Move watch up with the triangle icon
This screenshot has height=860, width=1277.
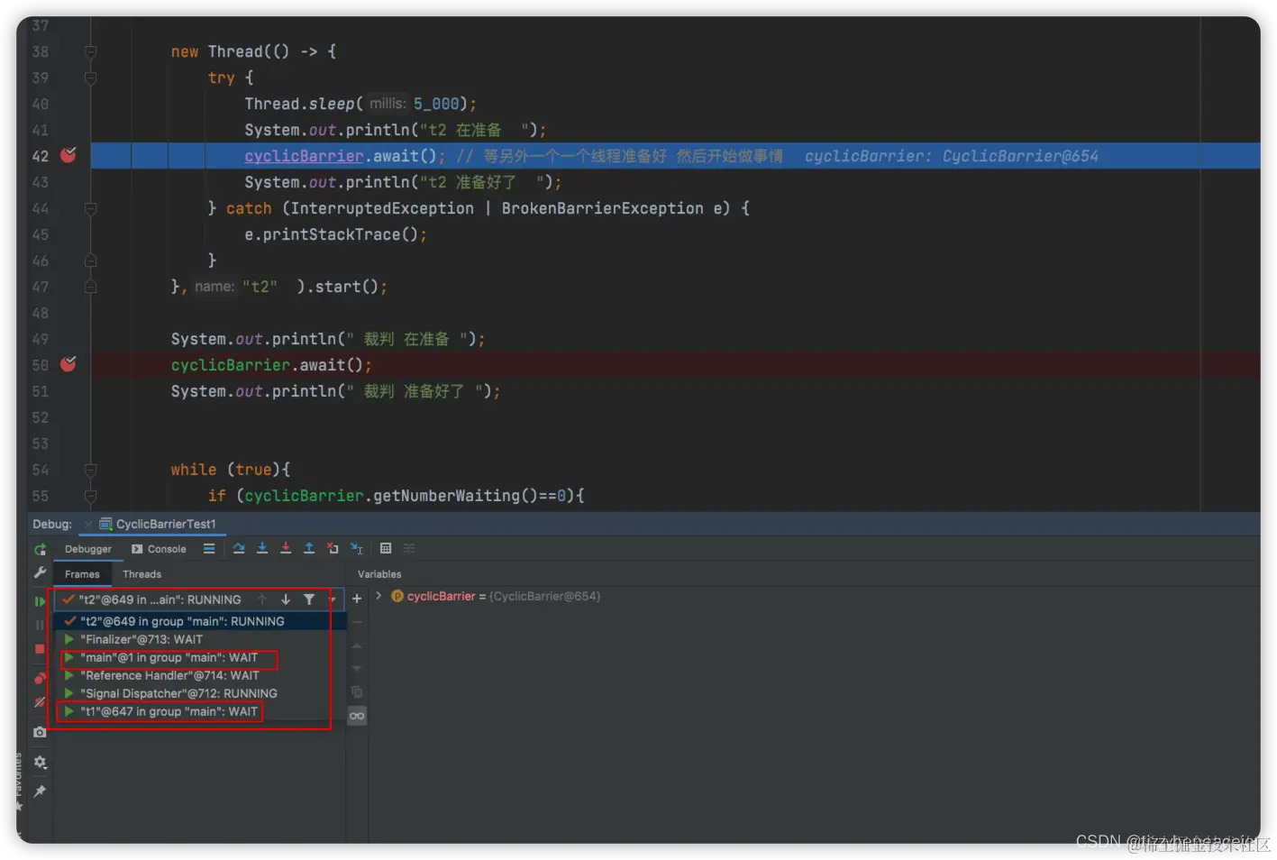357,645
